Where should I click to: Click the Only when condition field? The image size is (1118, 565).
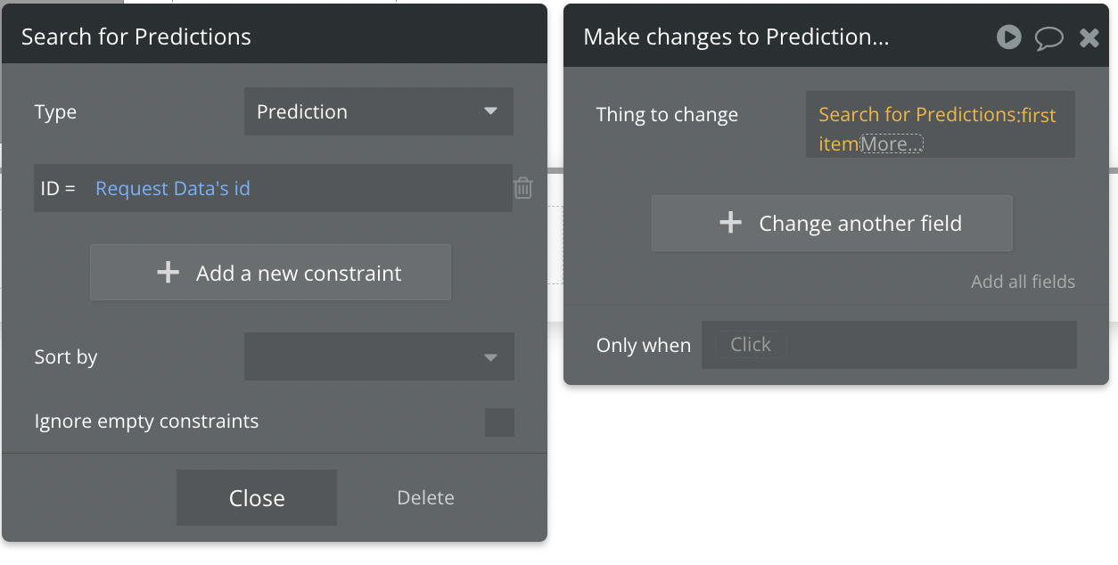(x=888, y=345)
